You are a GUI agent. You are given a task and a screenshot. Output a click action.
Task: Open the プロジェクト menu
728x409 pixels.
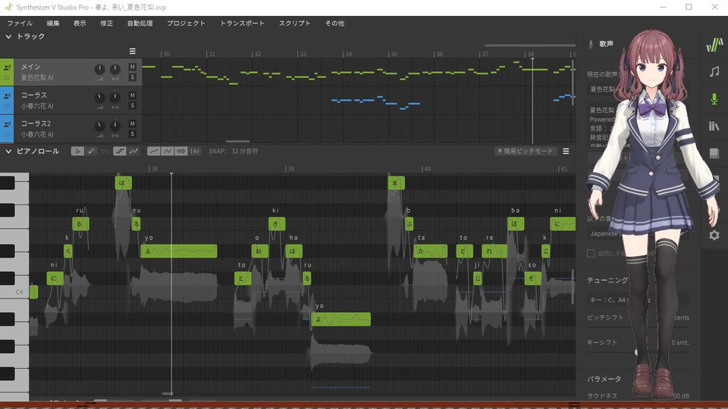(x=186, y=23)
